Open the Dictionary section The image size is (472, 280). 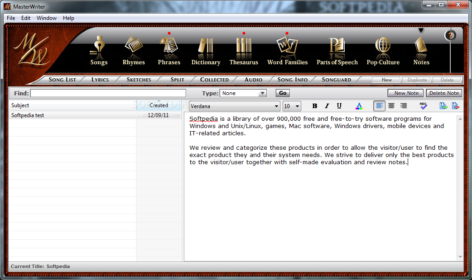click(206, 51)
